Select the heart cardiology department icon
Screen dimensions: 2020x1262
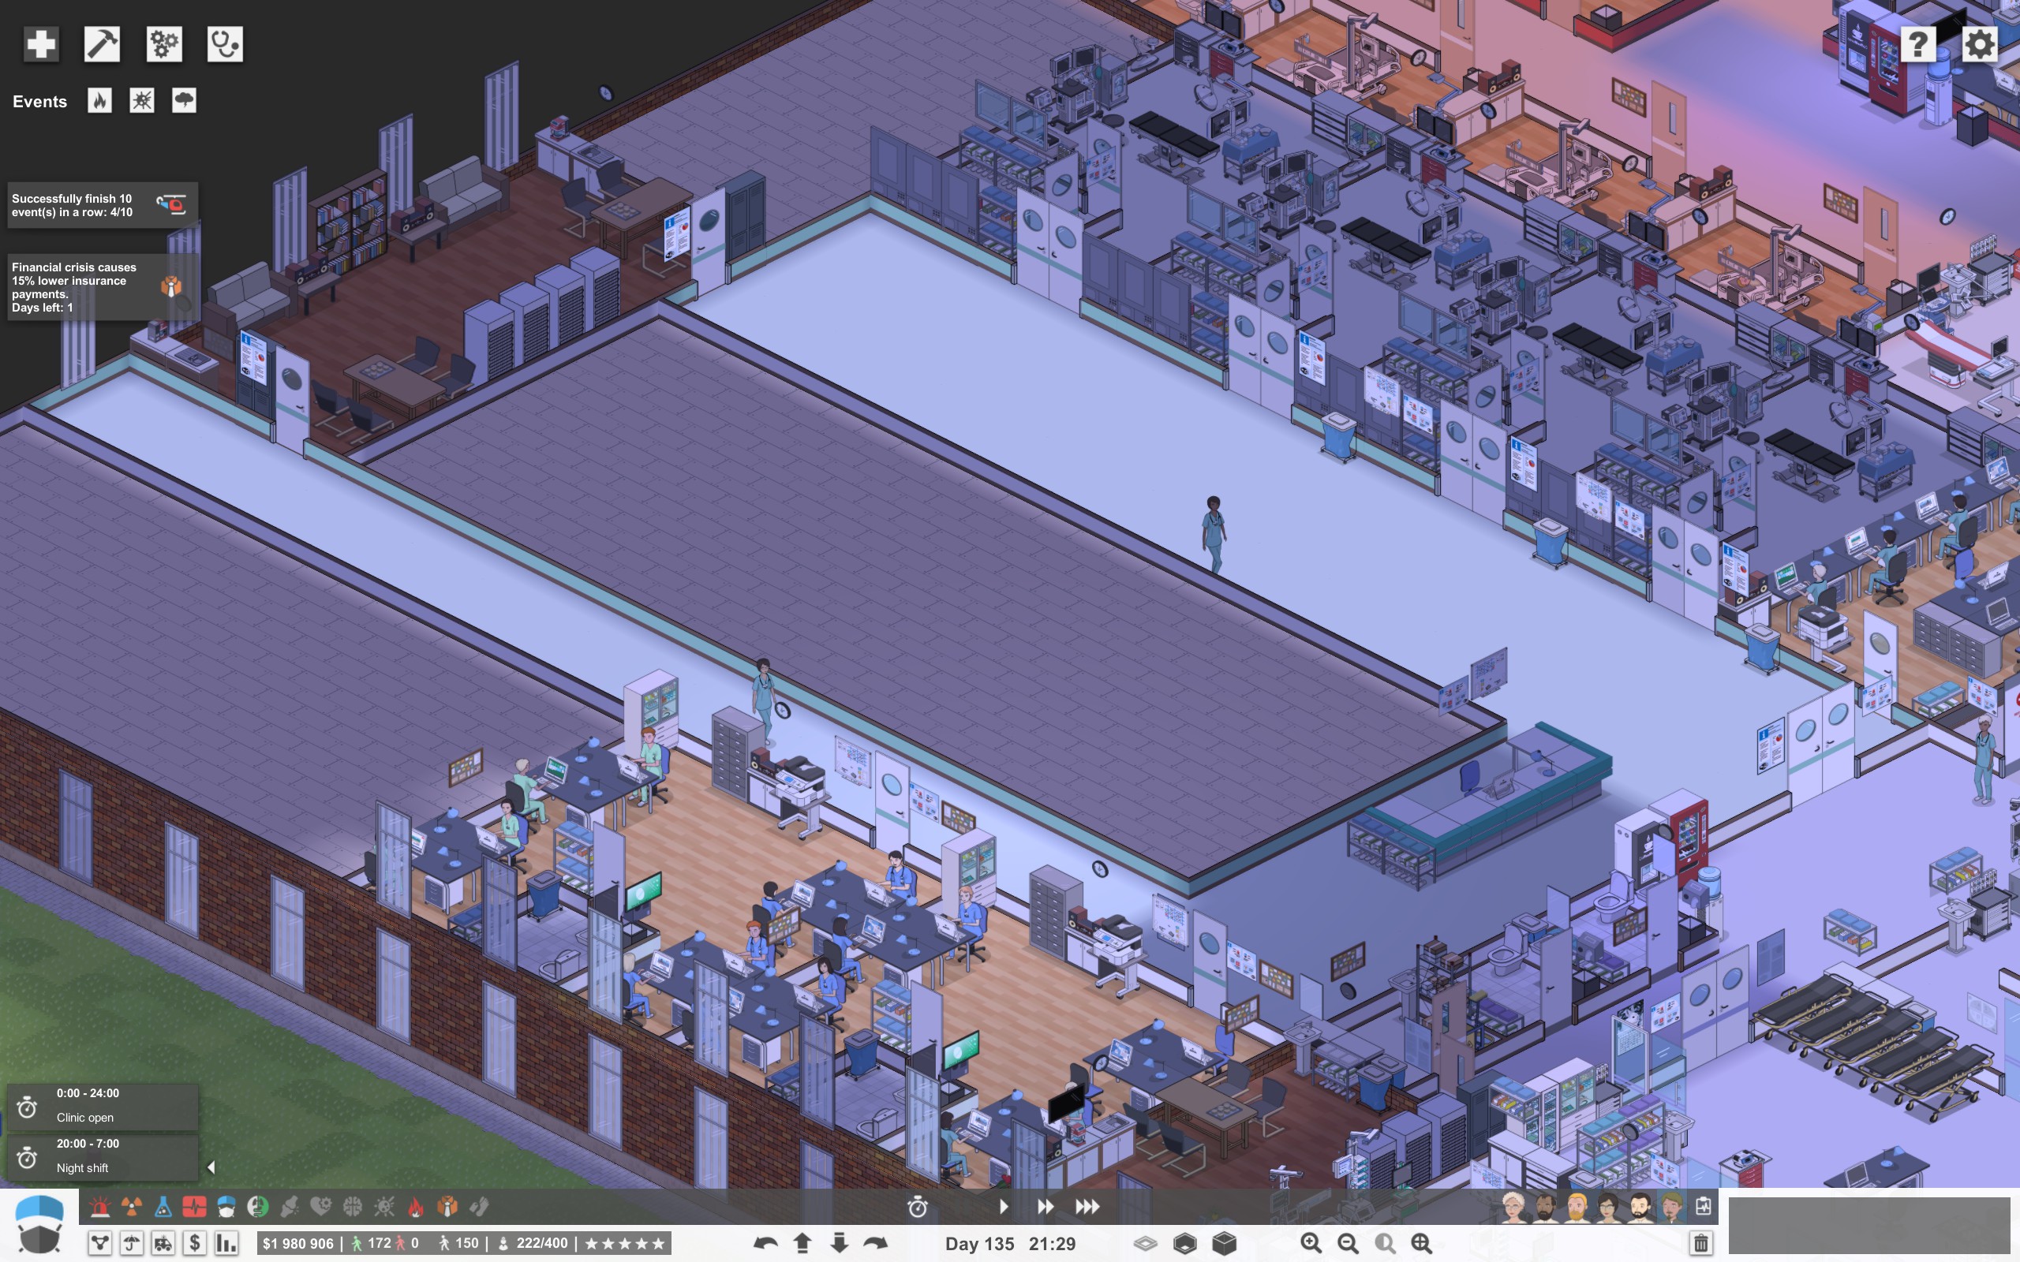point(320,1206)
